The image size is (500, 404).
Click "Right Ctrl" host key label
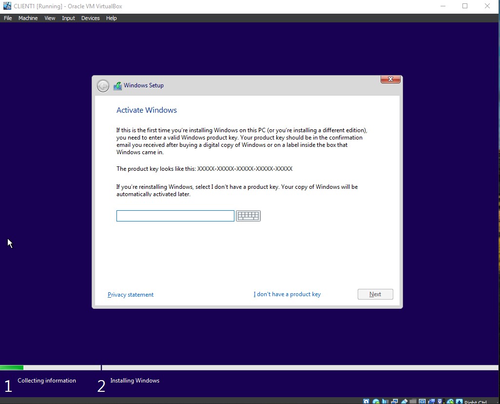tap(476, 402)
